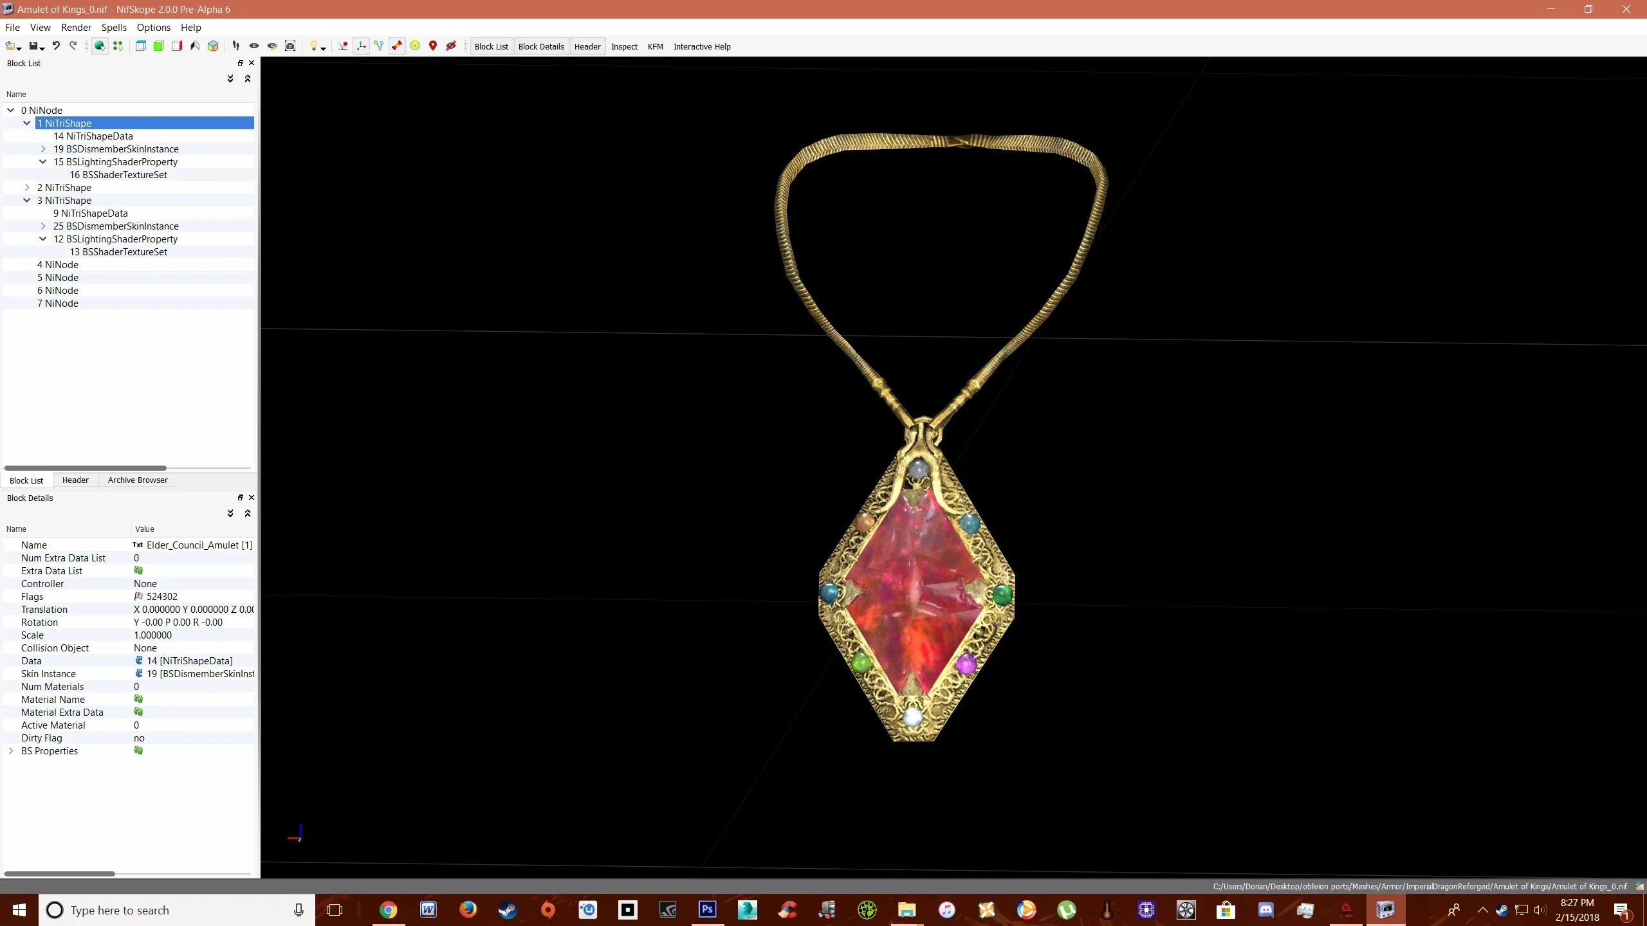Open Photoshop from the taskbar
1647x926 pixels.
(x=707, y=910)
